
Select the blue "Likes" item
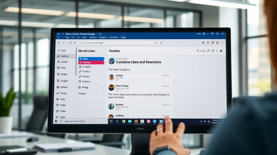click(x=91, y=59)
